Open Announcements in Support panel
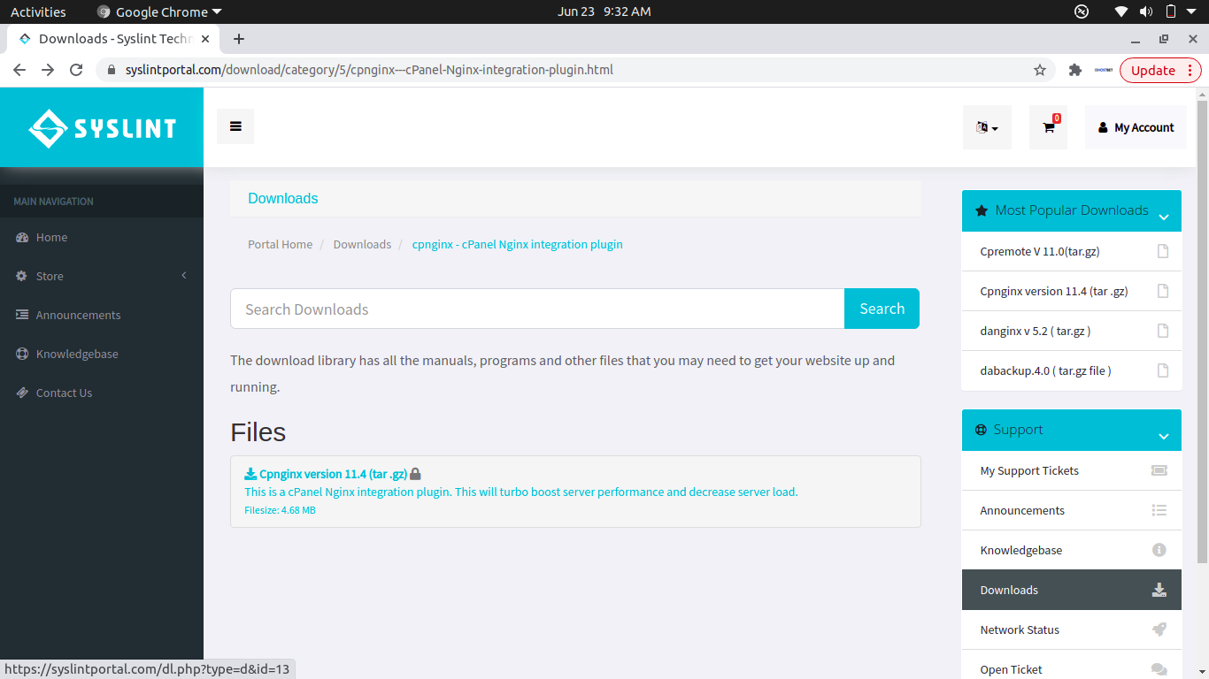1209x679 pixels. point(1022,510)
